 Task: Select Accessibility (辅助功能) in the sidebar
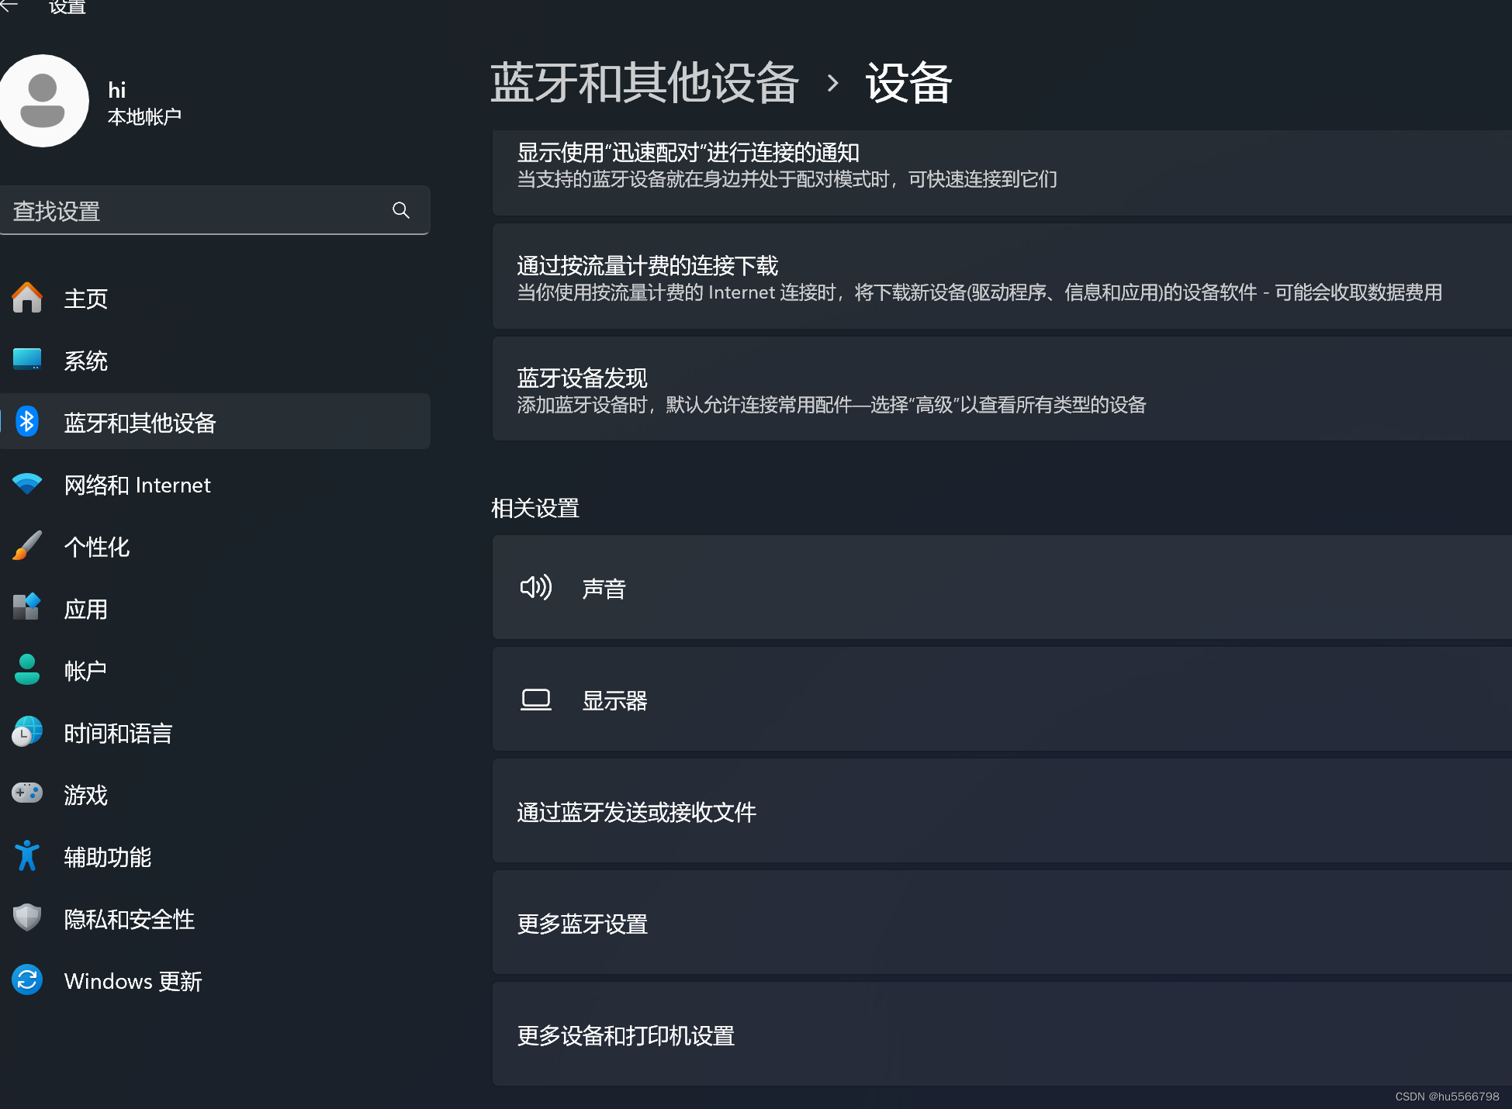click(107, 857)
